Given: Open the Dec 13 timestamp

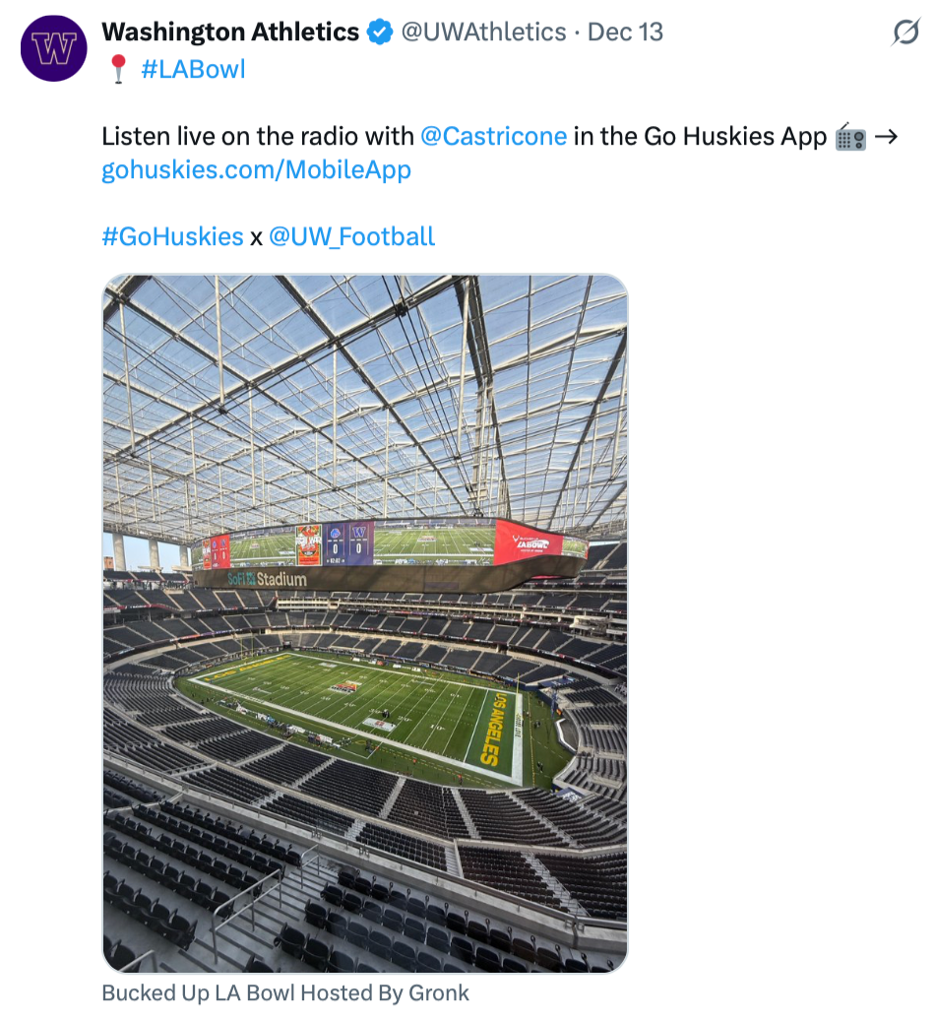Looking at the screenshot, I should coord(625,32).
